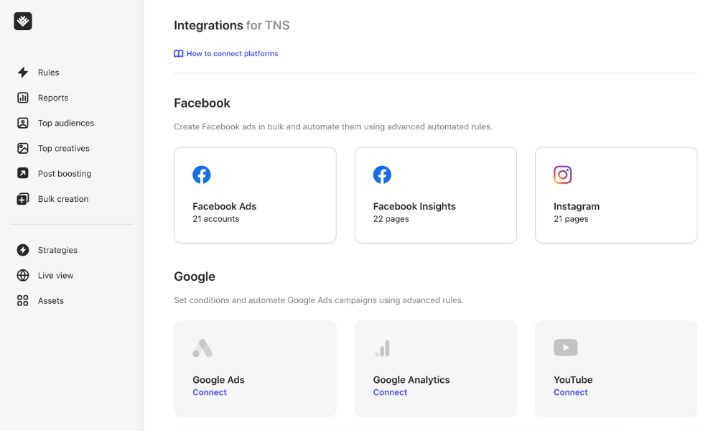This screenshot has width=718, height=431.
Task: Click the Rules lightning bolt icon
Action: pyautogui.click(x=23, y=73)
